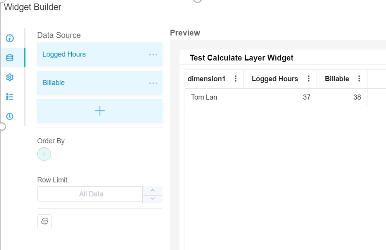Add an Order By field
386x250 pixels.
click(44, 154)
